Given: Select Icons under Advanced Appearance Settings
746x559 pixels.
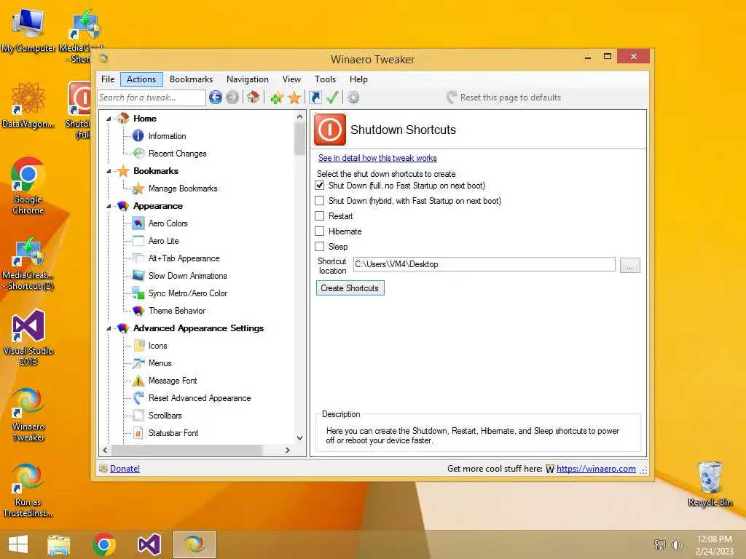Looking at the screenshot, I should pyautogui.click(x=157, y=346).
